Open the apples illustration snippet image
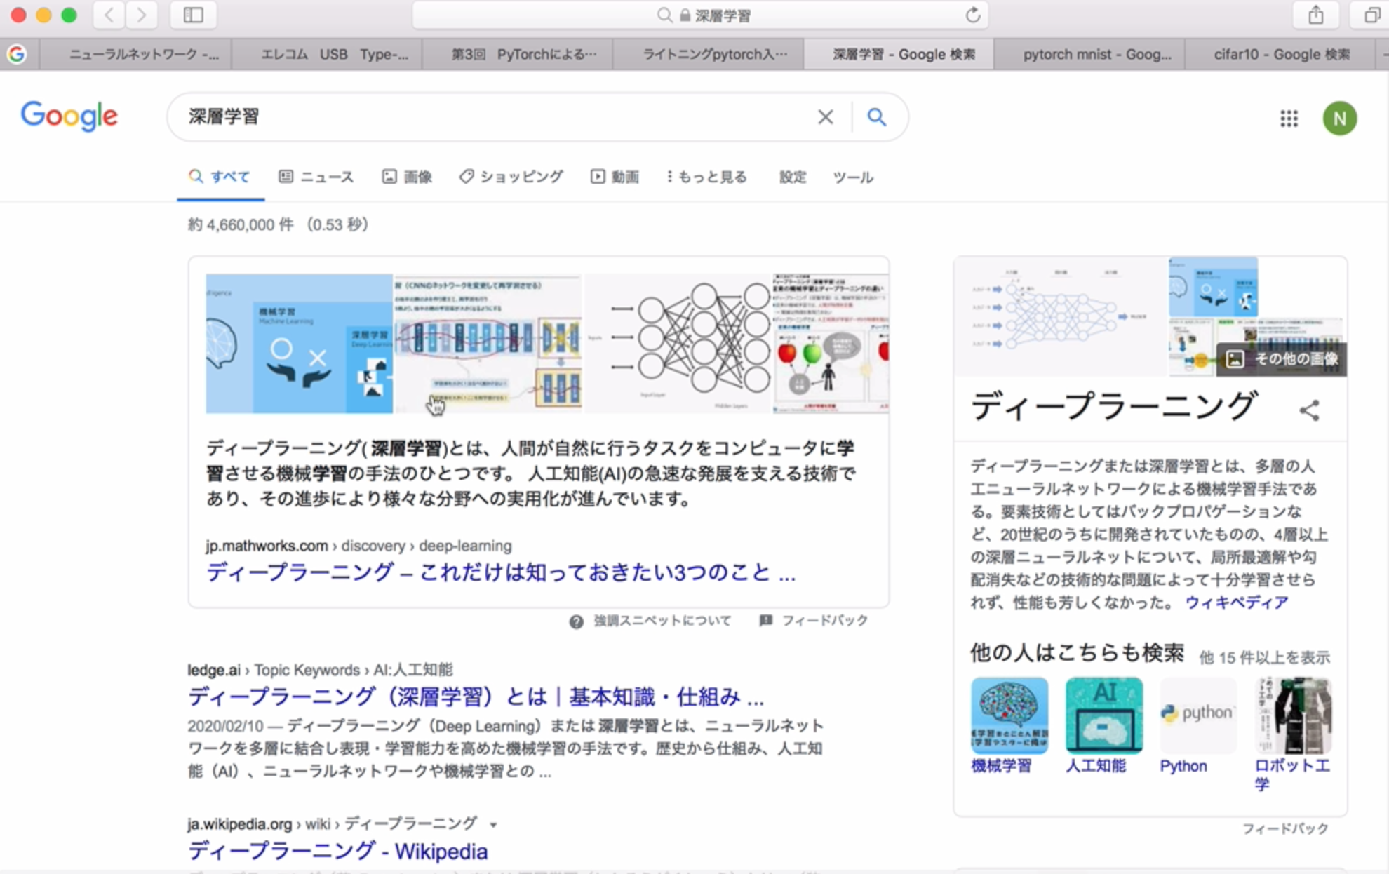 click(x=831, y=343)
